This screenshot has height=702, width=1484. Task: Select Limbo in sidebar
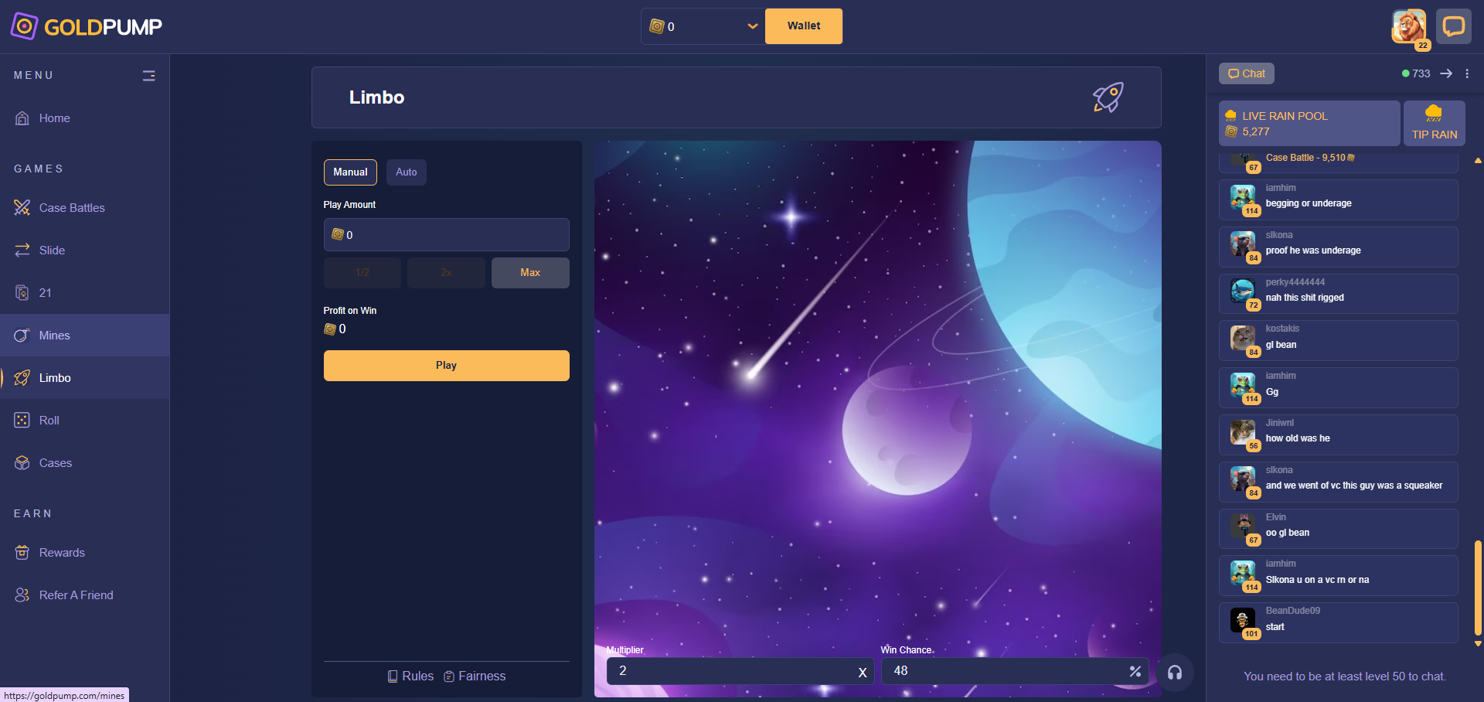click(85, 378)
